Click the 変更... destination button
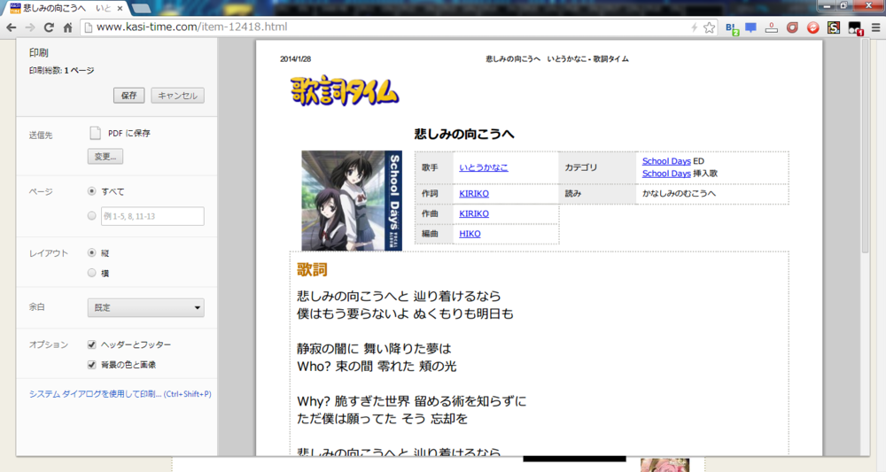 tap(105, 157)
